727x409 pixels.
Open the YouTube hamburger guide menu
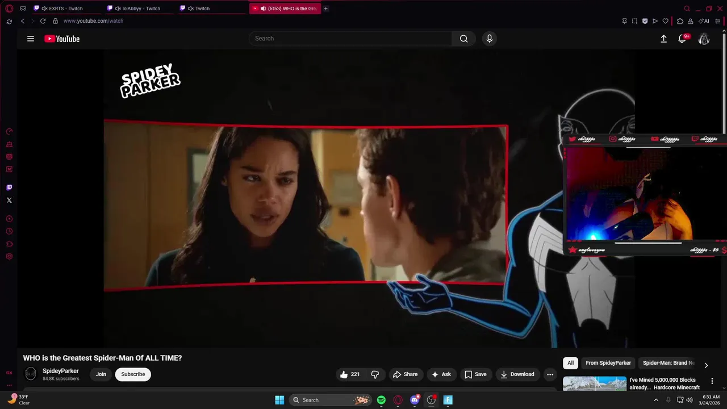click(x=31, y=39)
